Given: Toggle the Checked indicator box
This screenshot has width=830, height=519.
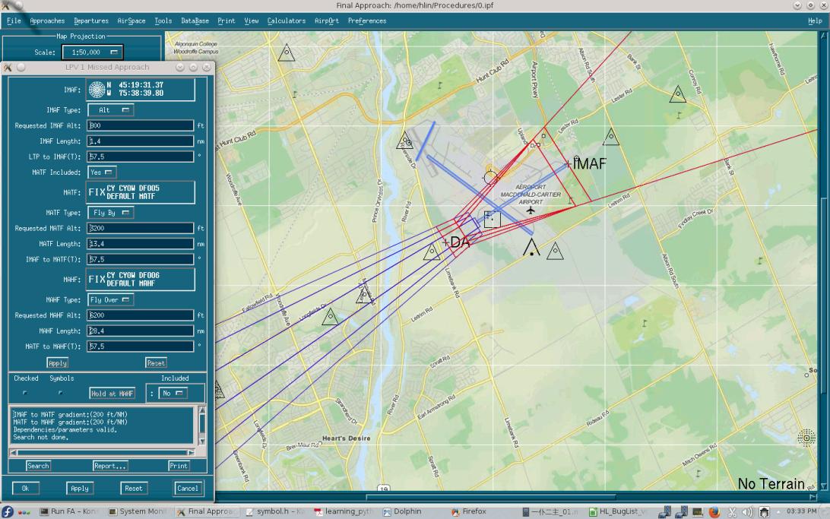Looking at the screenshot, I should click(x=25, y=393).
